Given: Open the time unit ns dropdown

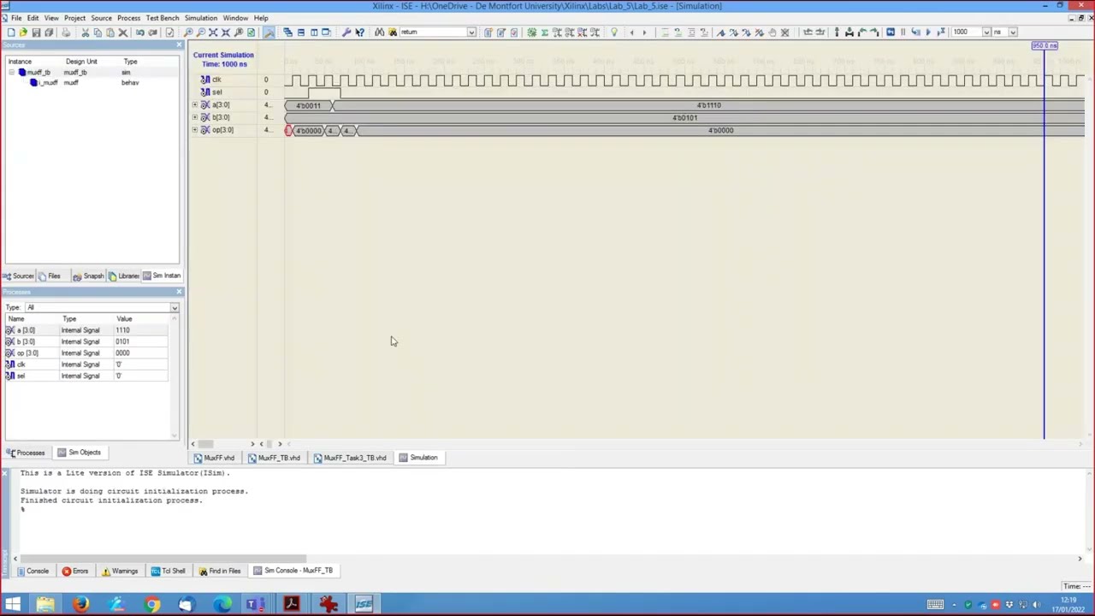Looking at the screenshot, I should [1014, 33].
